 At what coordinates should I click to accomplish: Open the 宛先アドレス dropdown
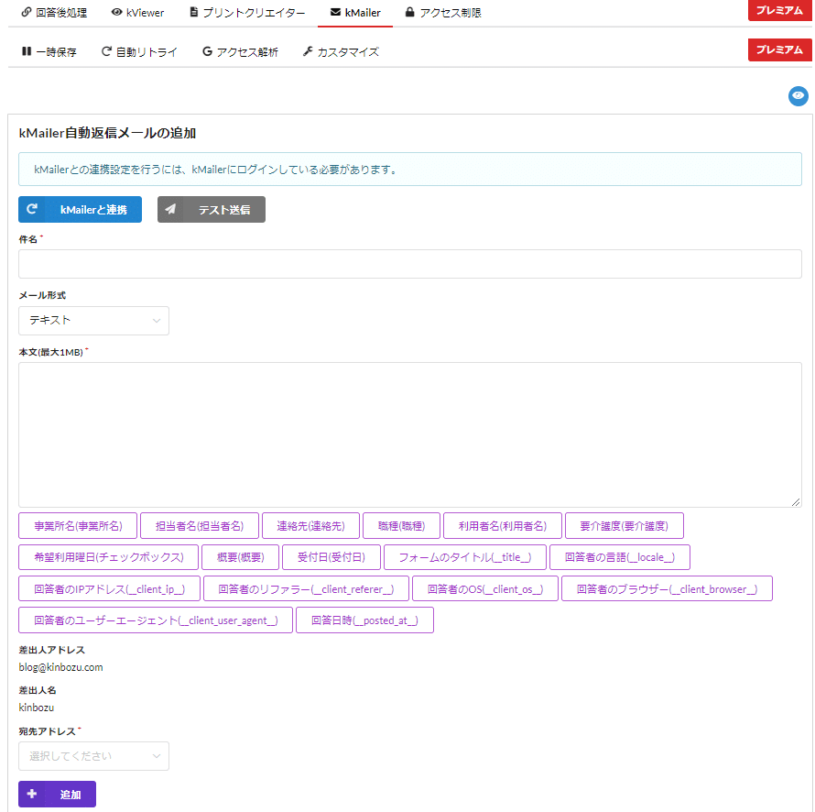(x=93, y=756)
